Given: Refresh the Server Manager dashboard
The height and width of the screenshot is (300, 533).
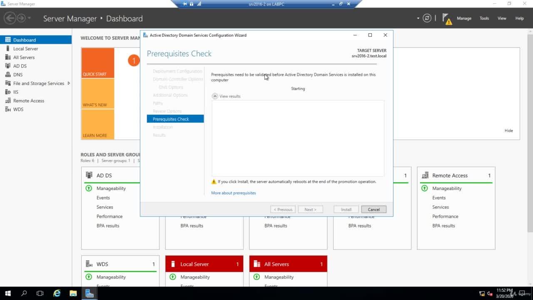Looking at the screenshot, I should [x=427, y=18].
